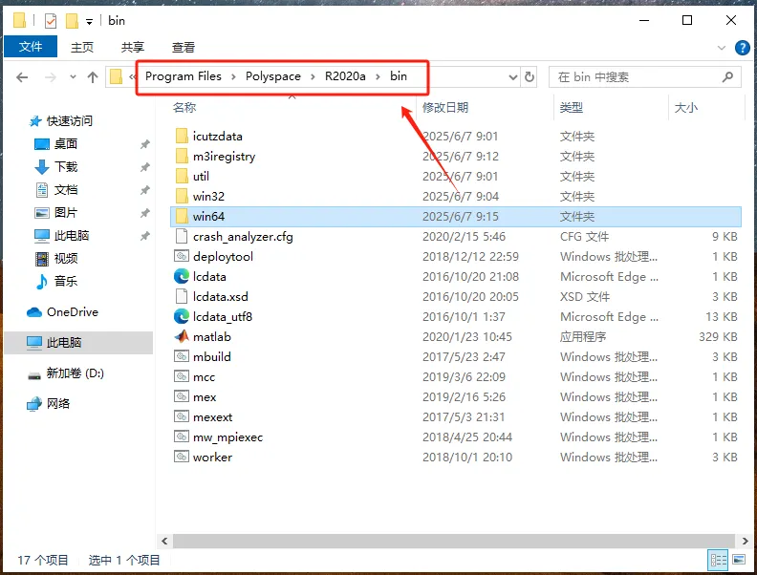Screen dimensions: 757x575
Task: Click Program Files in the address path
Action: tap(183, 76)
